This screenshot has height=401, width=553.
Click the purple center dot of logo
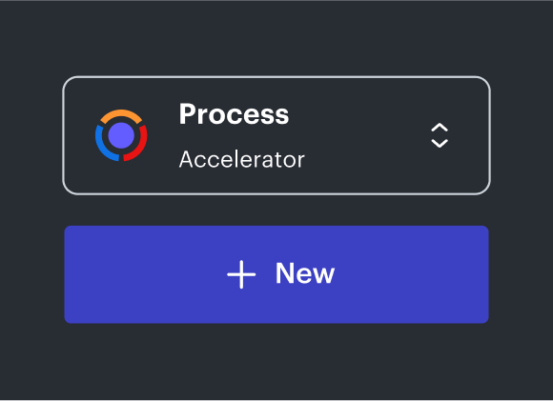click(x=121, y=135)
